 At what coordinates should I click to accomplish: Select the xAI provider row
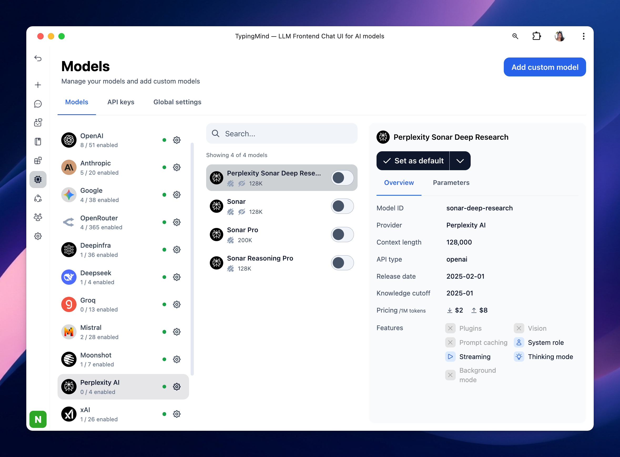point(123,414)
